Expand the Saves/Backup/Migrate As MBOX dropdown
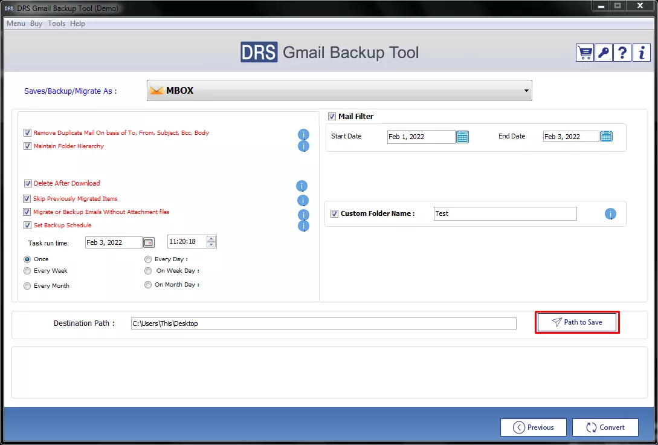 pos(527,91)
